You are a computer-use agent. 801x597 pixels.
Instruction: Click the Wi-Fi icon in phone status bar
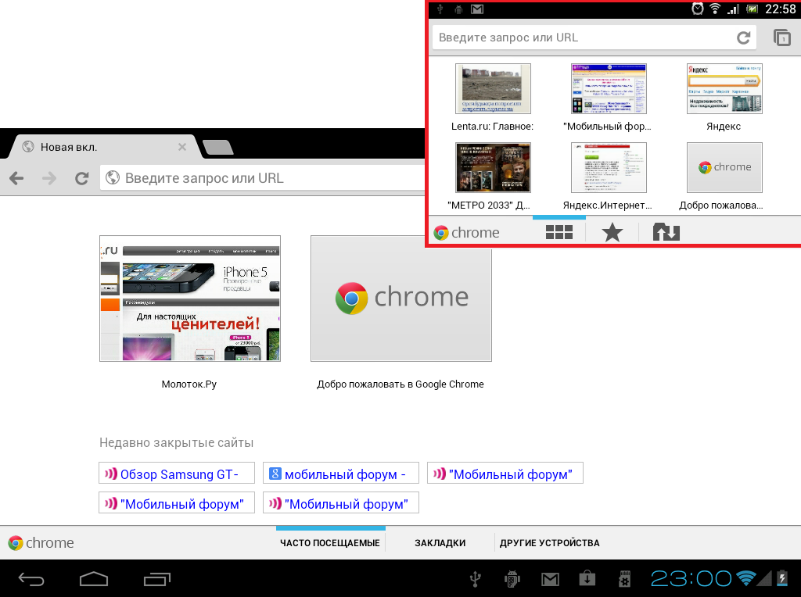click(715, 9)
